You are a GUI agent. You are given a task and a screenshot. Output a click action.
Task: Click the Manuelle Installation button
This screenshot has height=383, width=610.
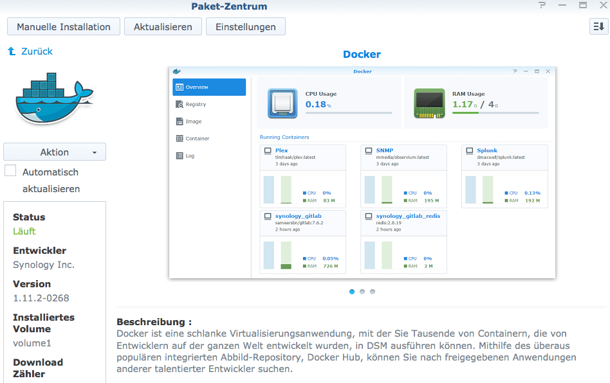[64, 27]
